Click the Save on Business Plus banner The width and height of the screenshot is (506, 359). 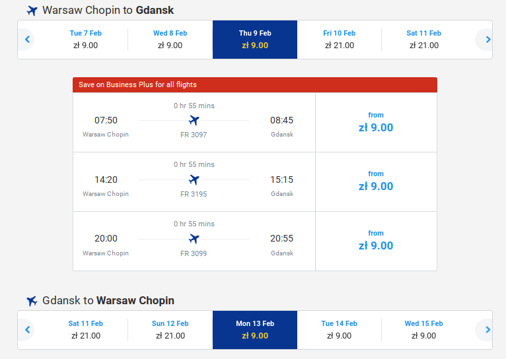tap(255, 84)
